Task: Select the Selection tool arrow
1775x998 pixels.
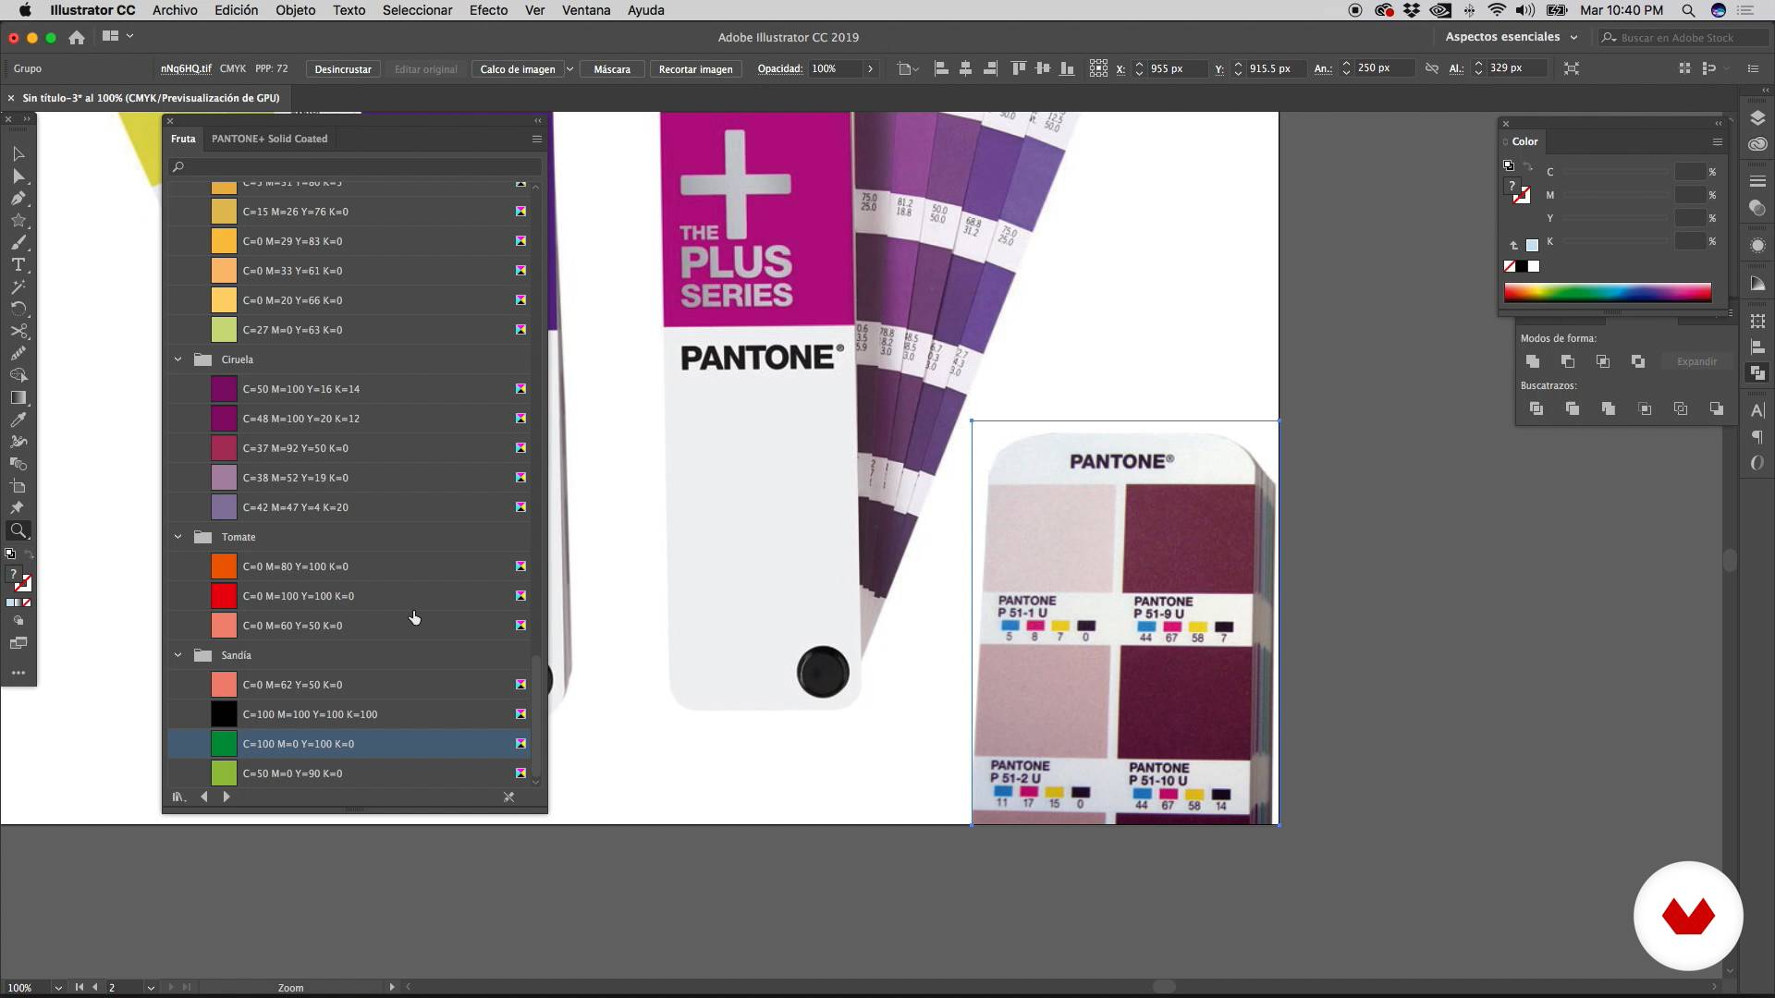Action: pos(18,153)
